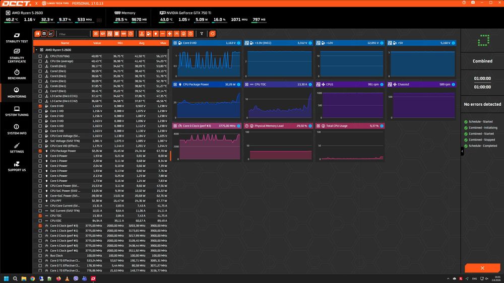Toggle the GPU sensor filter icon
Screen dimensions: 504x283
pos(103,34)
